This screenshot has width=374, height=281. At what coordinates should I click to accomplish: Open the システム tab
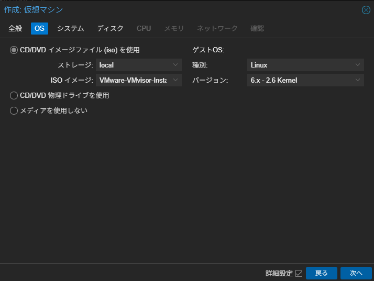click(70, 28)
